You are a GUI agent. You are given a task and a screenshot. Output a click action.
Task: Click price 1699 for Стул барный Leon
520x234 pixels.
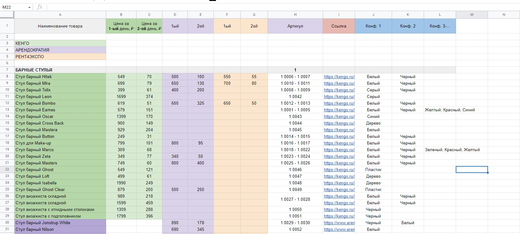(121, 96)
